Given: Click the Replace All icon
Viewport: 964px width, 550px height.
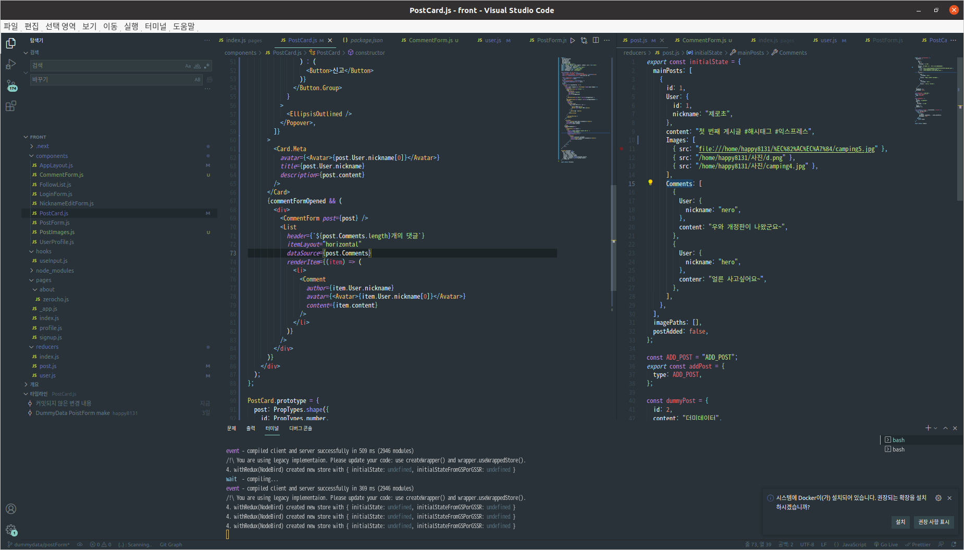Looking at the screenshot, I should coord(209,80).
